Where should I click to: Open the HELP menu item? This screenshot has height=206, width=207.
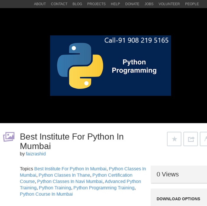pyautogui.click(x=115, y=4)
